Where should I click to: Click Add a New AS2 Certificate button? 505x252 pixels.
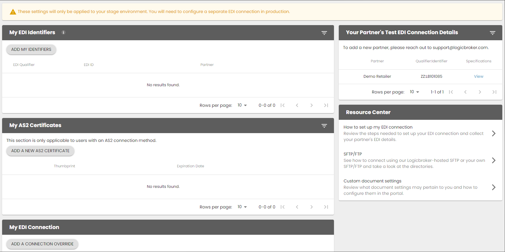point(40,151)
